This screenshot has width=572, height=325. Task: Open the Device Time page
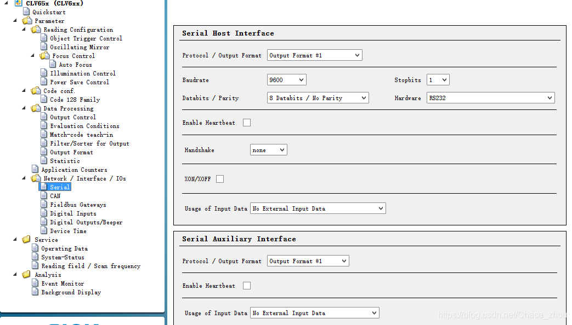[68, 231]
